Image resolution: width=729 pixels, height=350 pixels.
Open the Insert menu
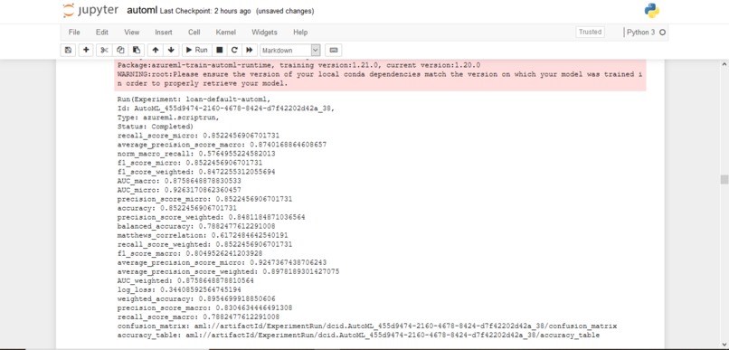click(164, 32)
